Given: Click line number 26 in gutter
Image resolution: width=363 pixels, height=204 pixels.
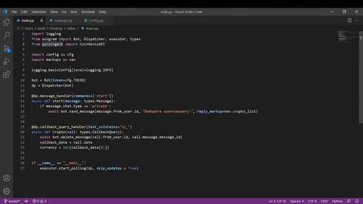Looking at the screenshot, I should (22, 163).
